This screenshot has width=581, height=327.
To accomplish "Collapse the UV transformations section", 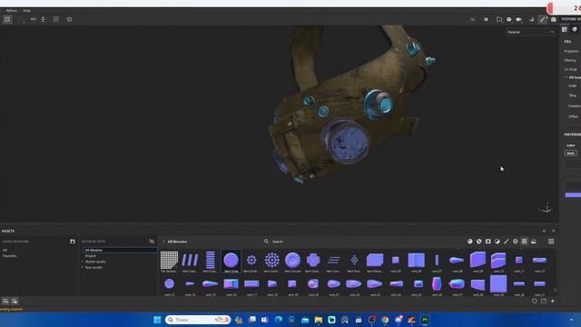I will 566,77.
